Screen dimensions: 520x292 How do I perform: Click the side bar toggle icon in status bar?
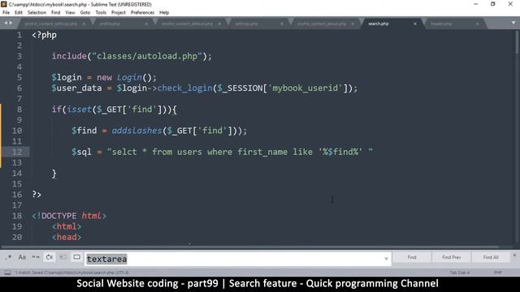pyautogui.click(x=7, y=273)
